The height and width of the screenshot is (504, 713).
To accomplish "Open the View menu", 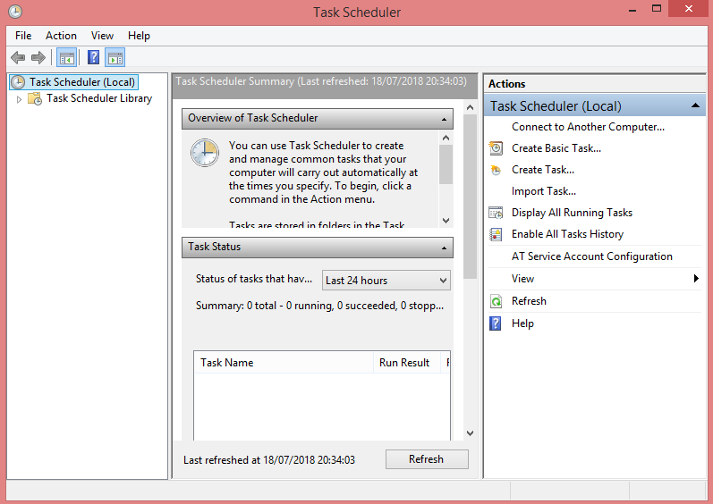I will 102,36.
